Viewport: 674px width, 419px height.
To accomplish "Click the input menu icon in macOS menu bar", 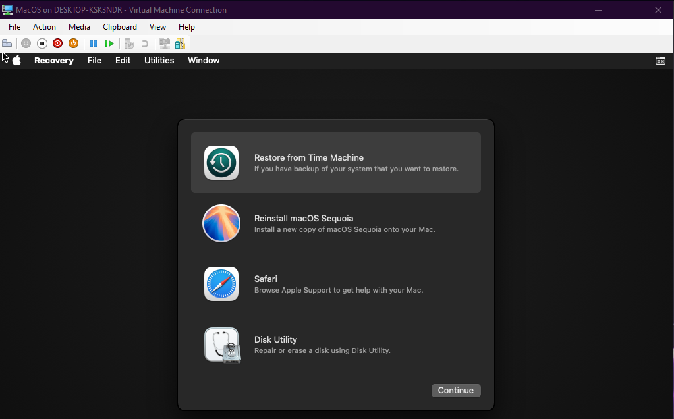I will 660,61.
